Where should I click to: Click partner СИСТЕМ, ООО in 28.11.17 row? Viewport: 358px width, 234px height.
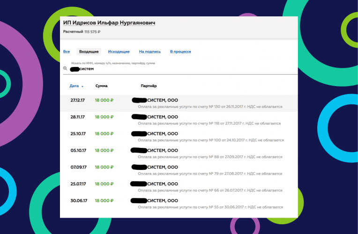point(163,117)
